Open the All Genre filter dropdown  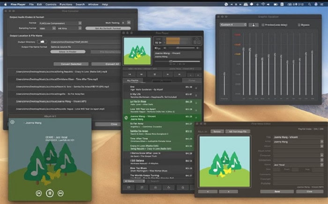134,181
